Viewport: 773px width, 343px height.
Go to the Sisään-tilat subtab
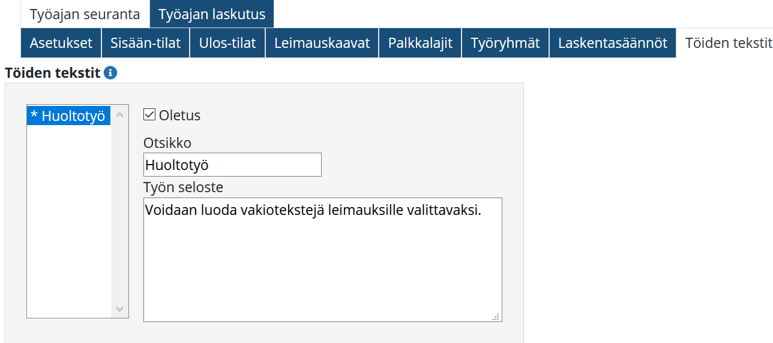[x=145, y=43]
